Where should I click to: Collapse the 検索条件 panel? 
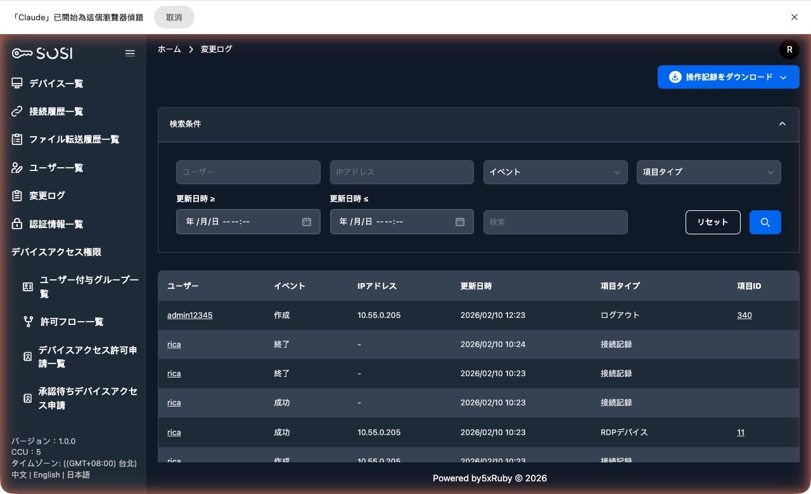pyautogui.click(x=782, y=124)
